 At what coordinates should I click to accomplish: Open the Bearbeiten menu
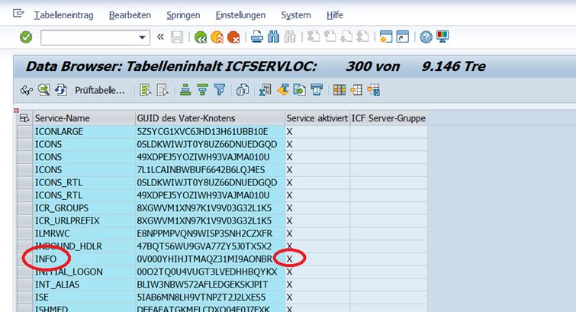130,15
